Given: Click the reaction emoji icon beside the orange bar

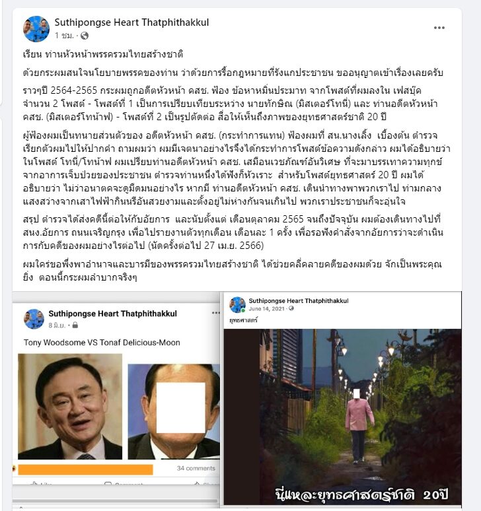Looking at the screenshot, I should tap(14, 468).
